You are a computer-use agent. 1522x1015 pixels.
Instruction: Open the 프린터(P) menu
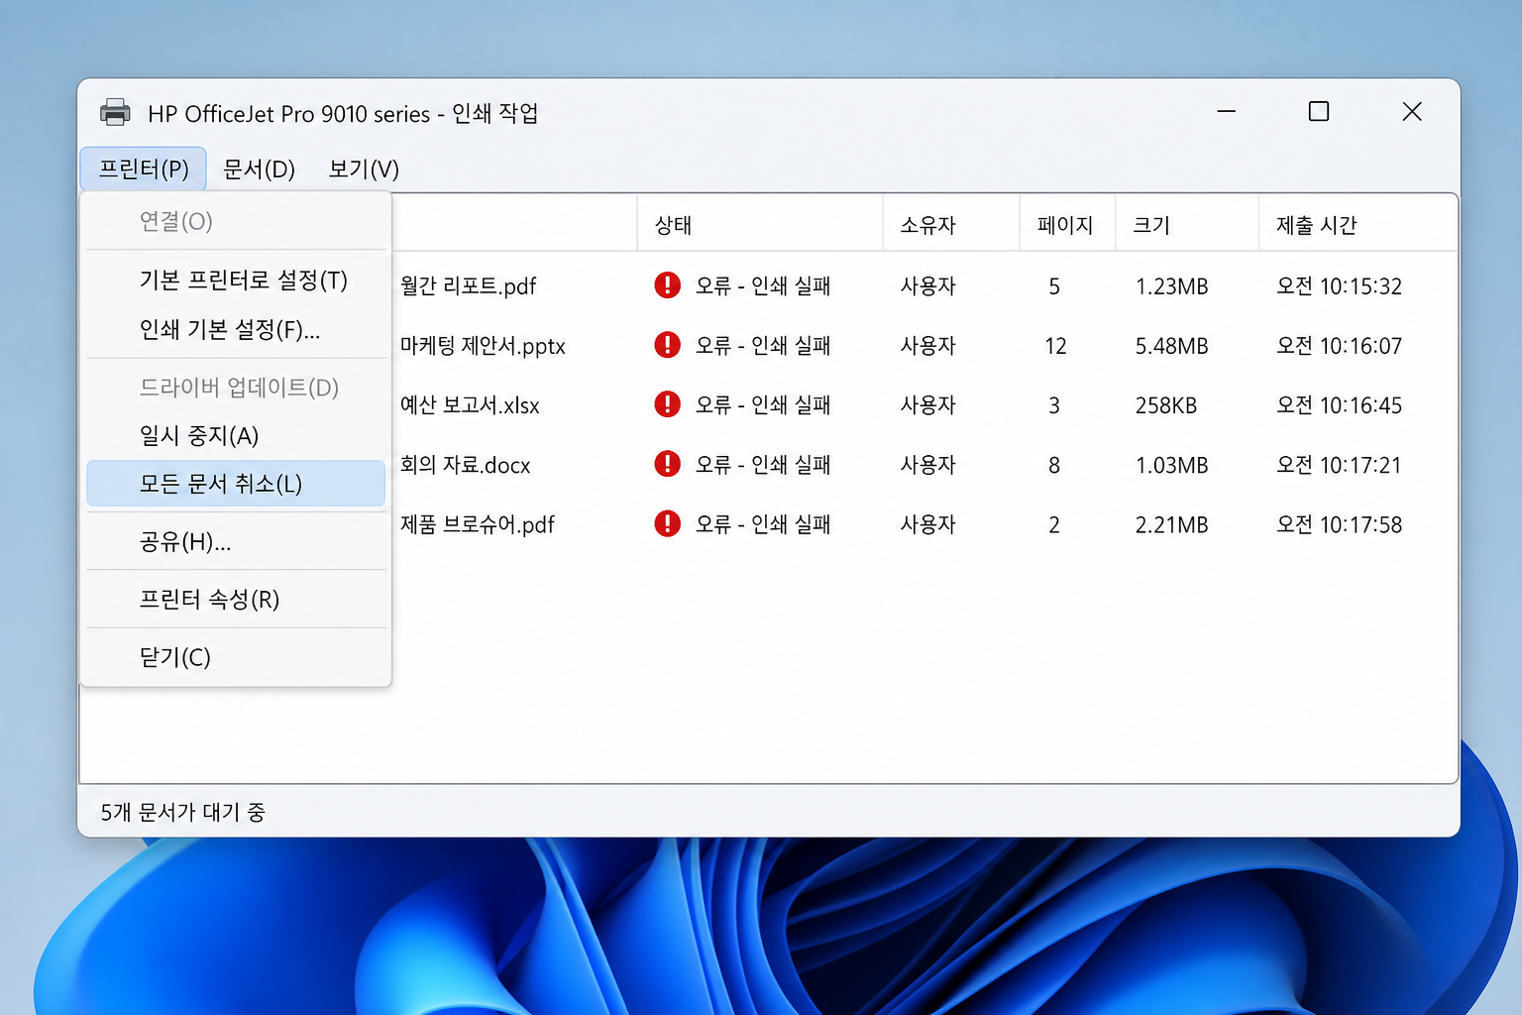tap(143, 169)
